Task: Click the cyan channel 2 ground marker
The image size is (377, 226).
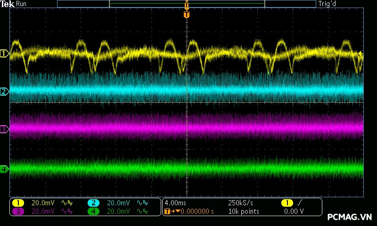Action: 4,91
